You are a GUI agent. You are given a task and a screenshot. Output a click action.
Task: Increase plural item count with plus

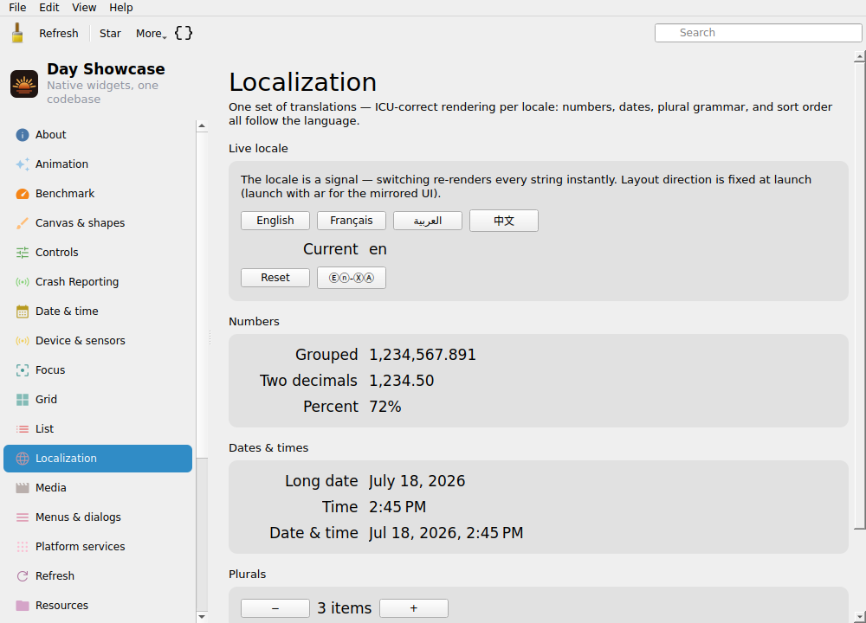(x=414, y=608)
